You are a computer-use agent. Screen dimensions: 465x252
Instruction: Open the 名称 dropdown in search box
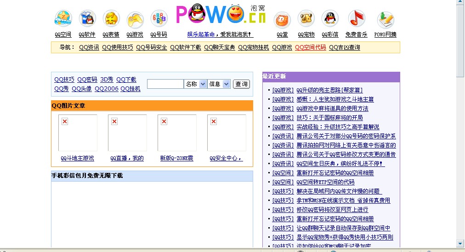click(x=195, y=84)
